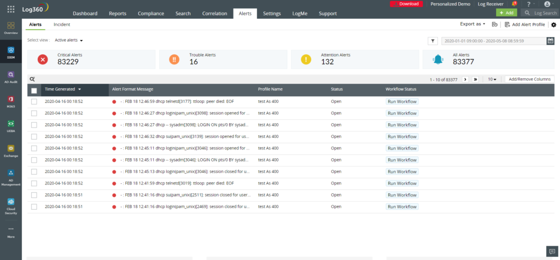Screen dimensions: 560x260
Task: Open the user account avatar icon
Action: [547, 4]
